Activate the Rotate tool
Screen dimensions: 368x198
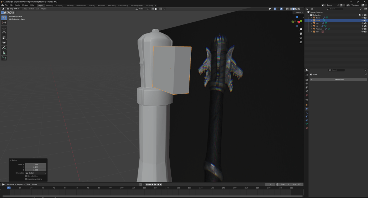pos(4,33)
